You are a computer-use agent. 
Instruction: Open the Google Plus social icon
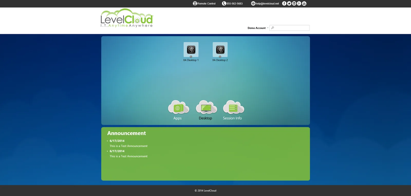[x=299, y=3]
